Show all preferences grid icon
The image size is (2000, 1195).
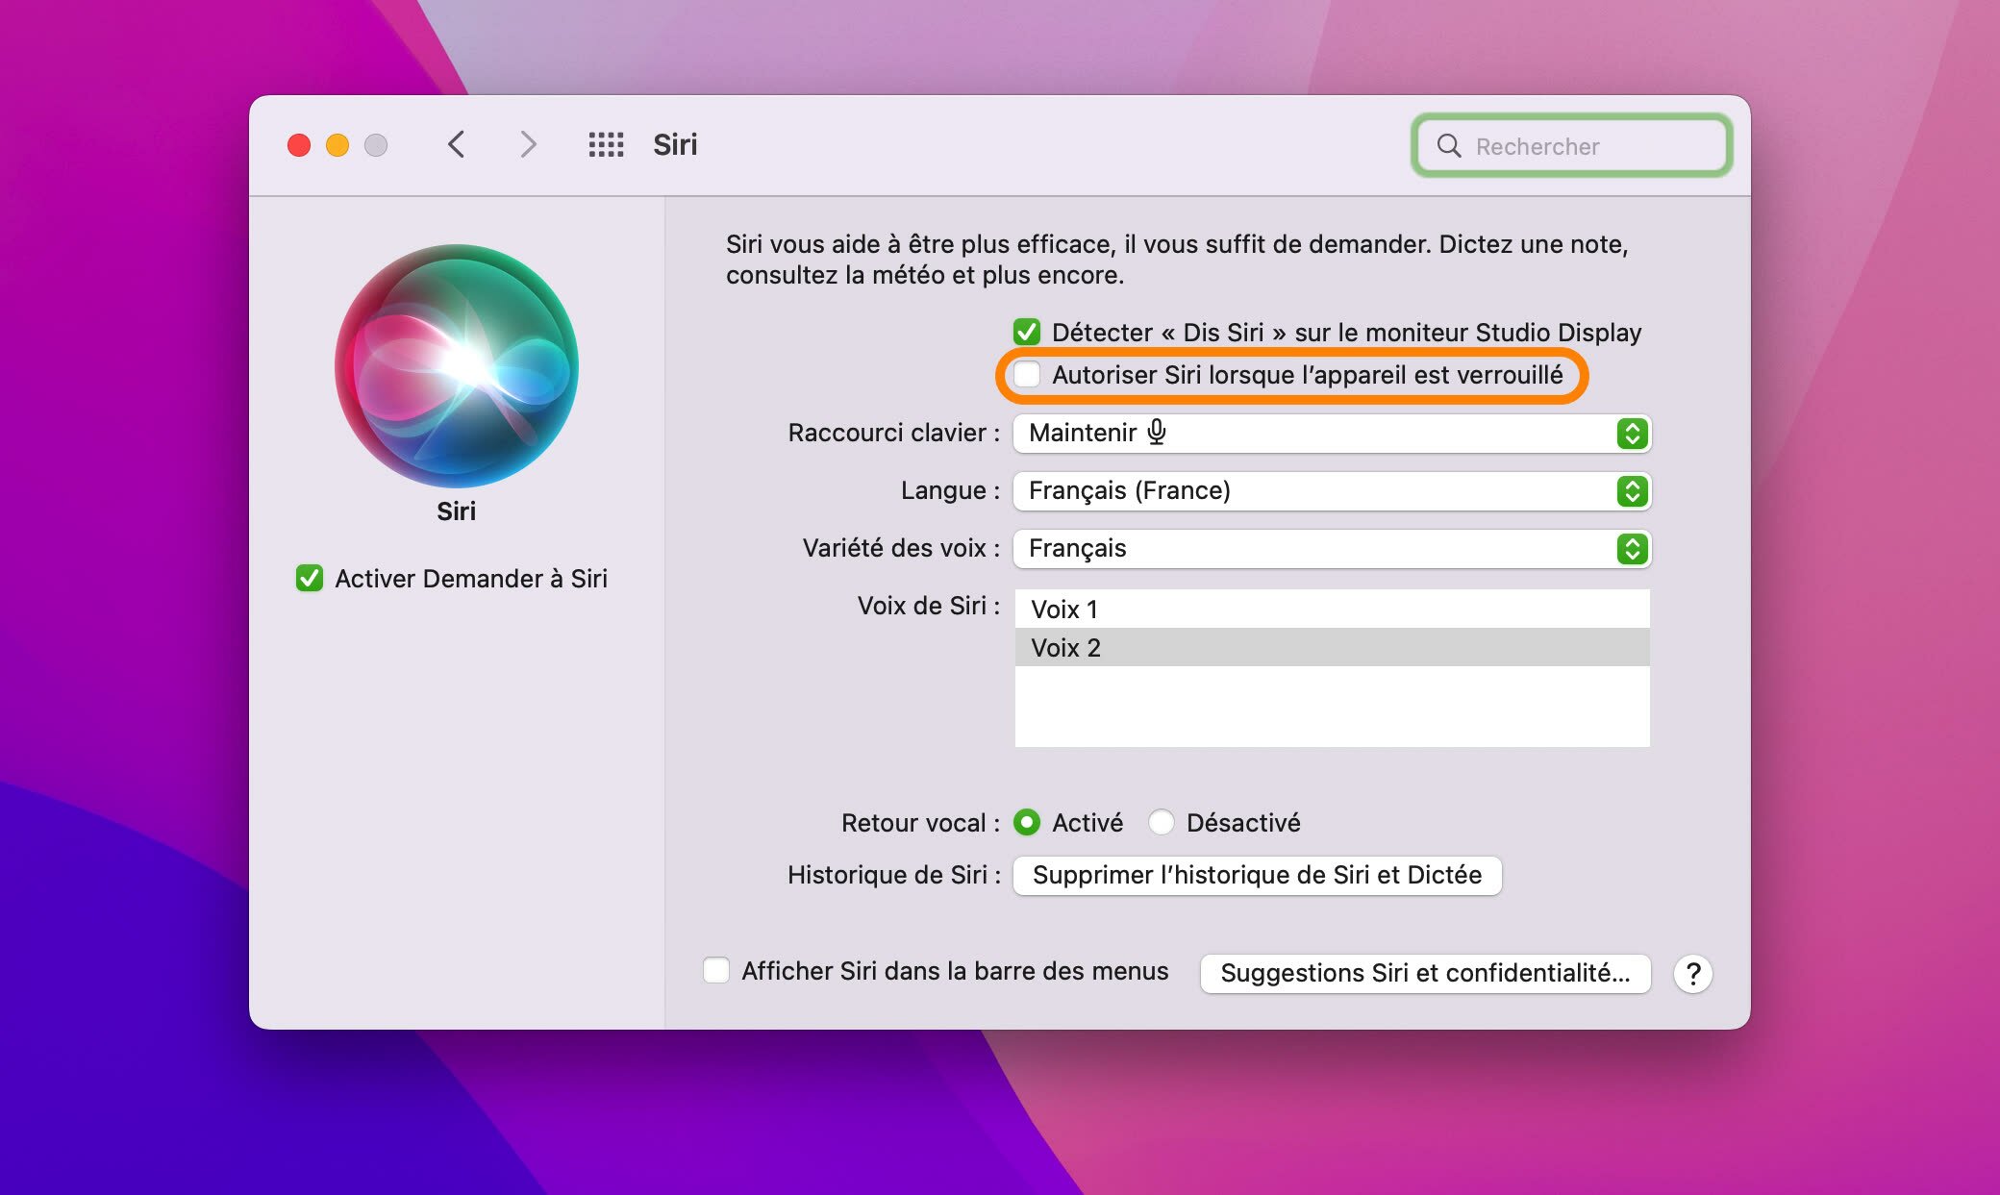click(606, 145)
